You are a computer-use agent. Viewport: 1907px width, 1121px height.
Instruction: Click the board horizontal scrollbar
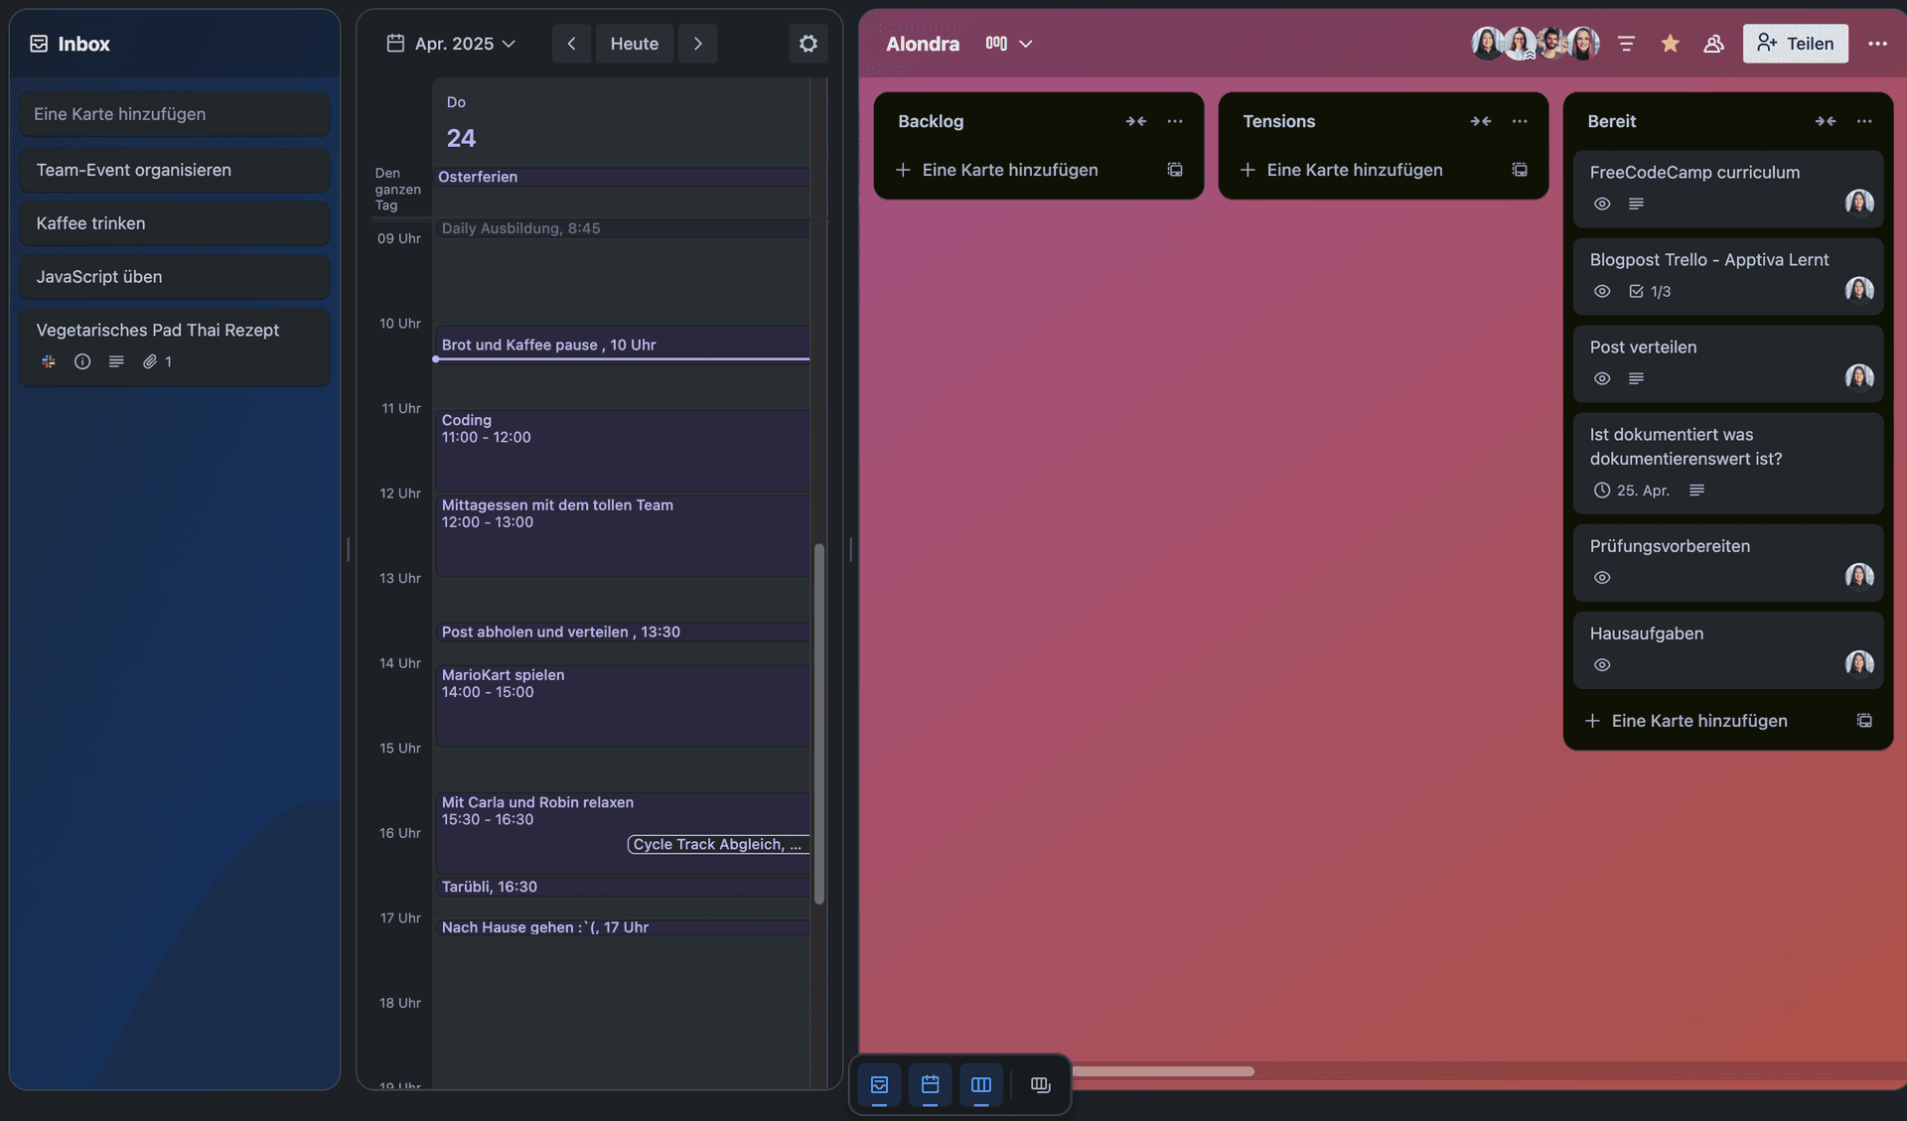coord(1162,1071)
